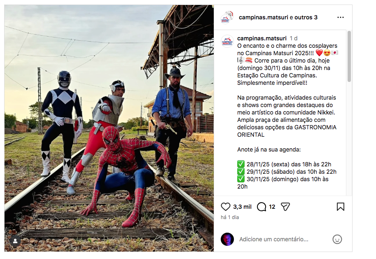Open campinas.matsuri username in header

pos(264,17)
